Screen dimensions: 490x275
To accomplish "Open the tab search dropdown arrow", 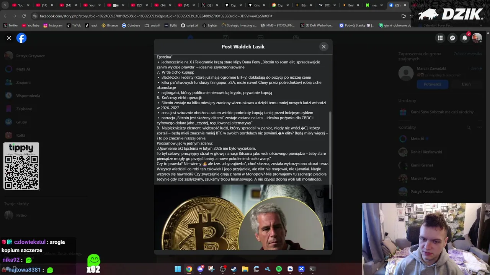I will [x=5, y=5].
